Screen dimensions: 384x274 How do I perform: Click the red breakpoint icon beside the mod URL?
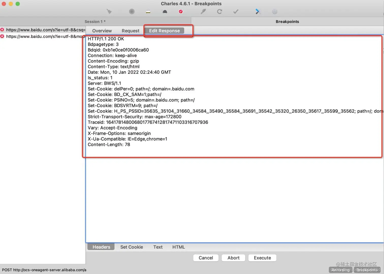pyautogui.click(x=2, y=36)
